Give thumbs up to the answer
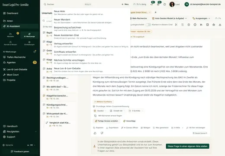This screenshot has width=225, height=156. click(x=95, y=133)
